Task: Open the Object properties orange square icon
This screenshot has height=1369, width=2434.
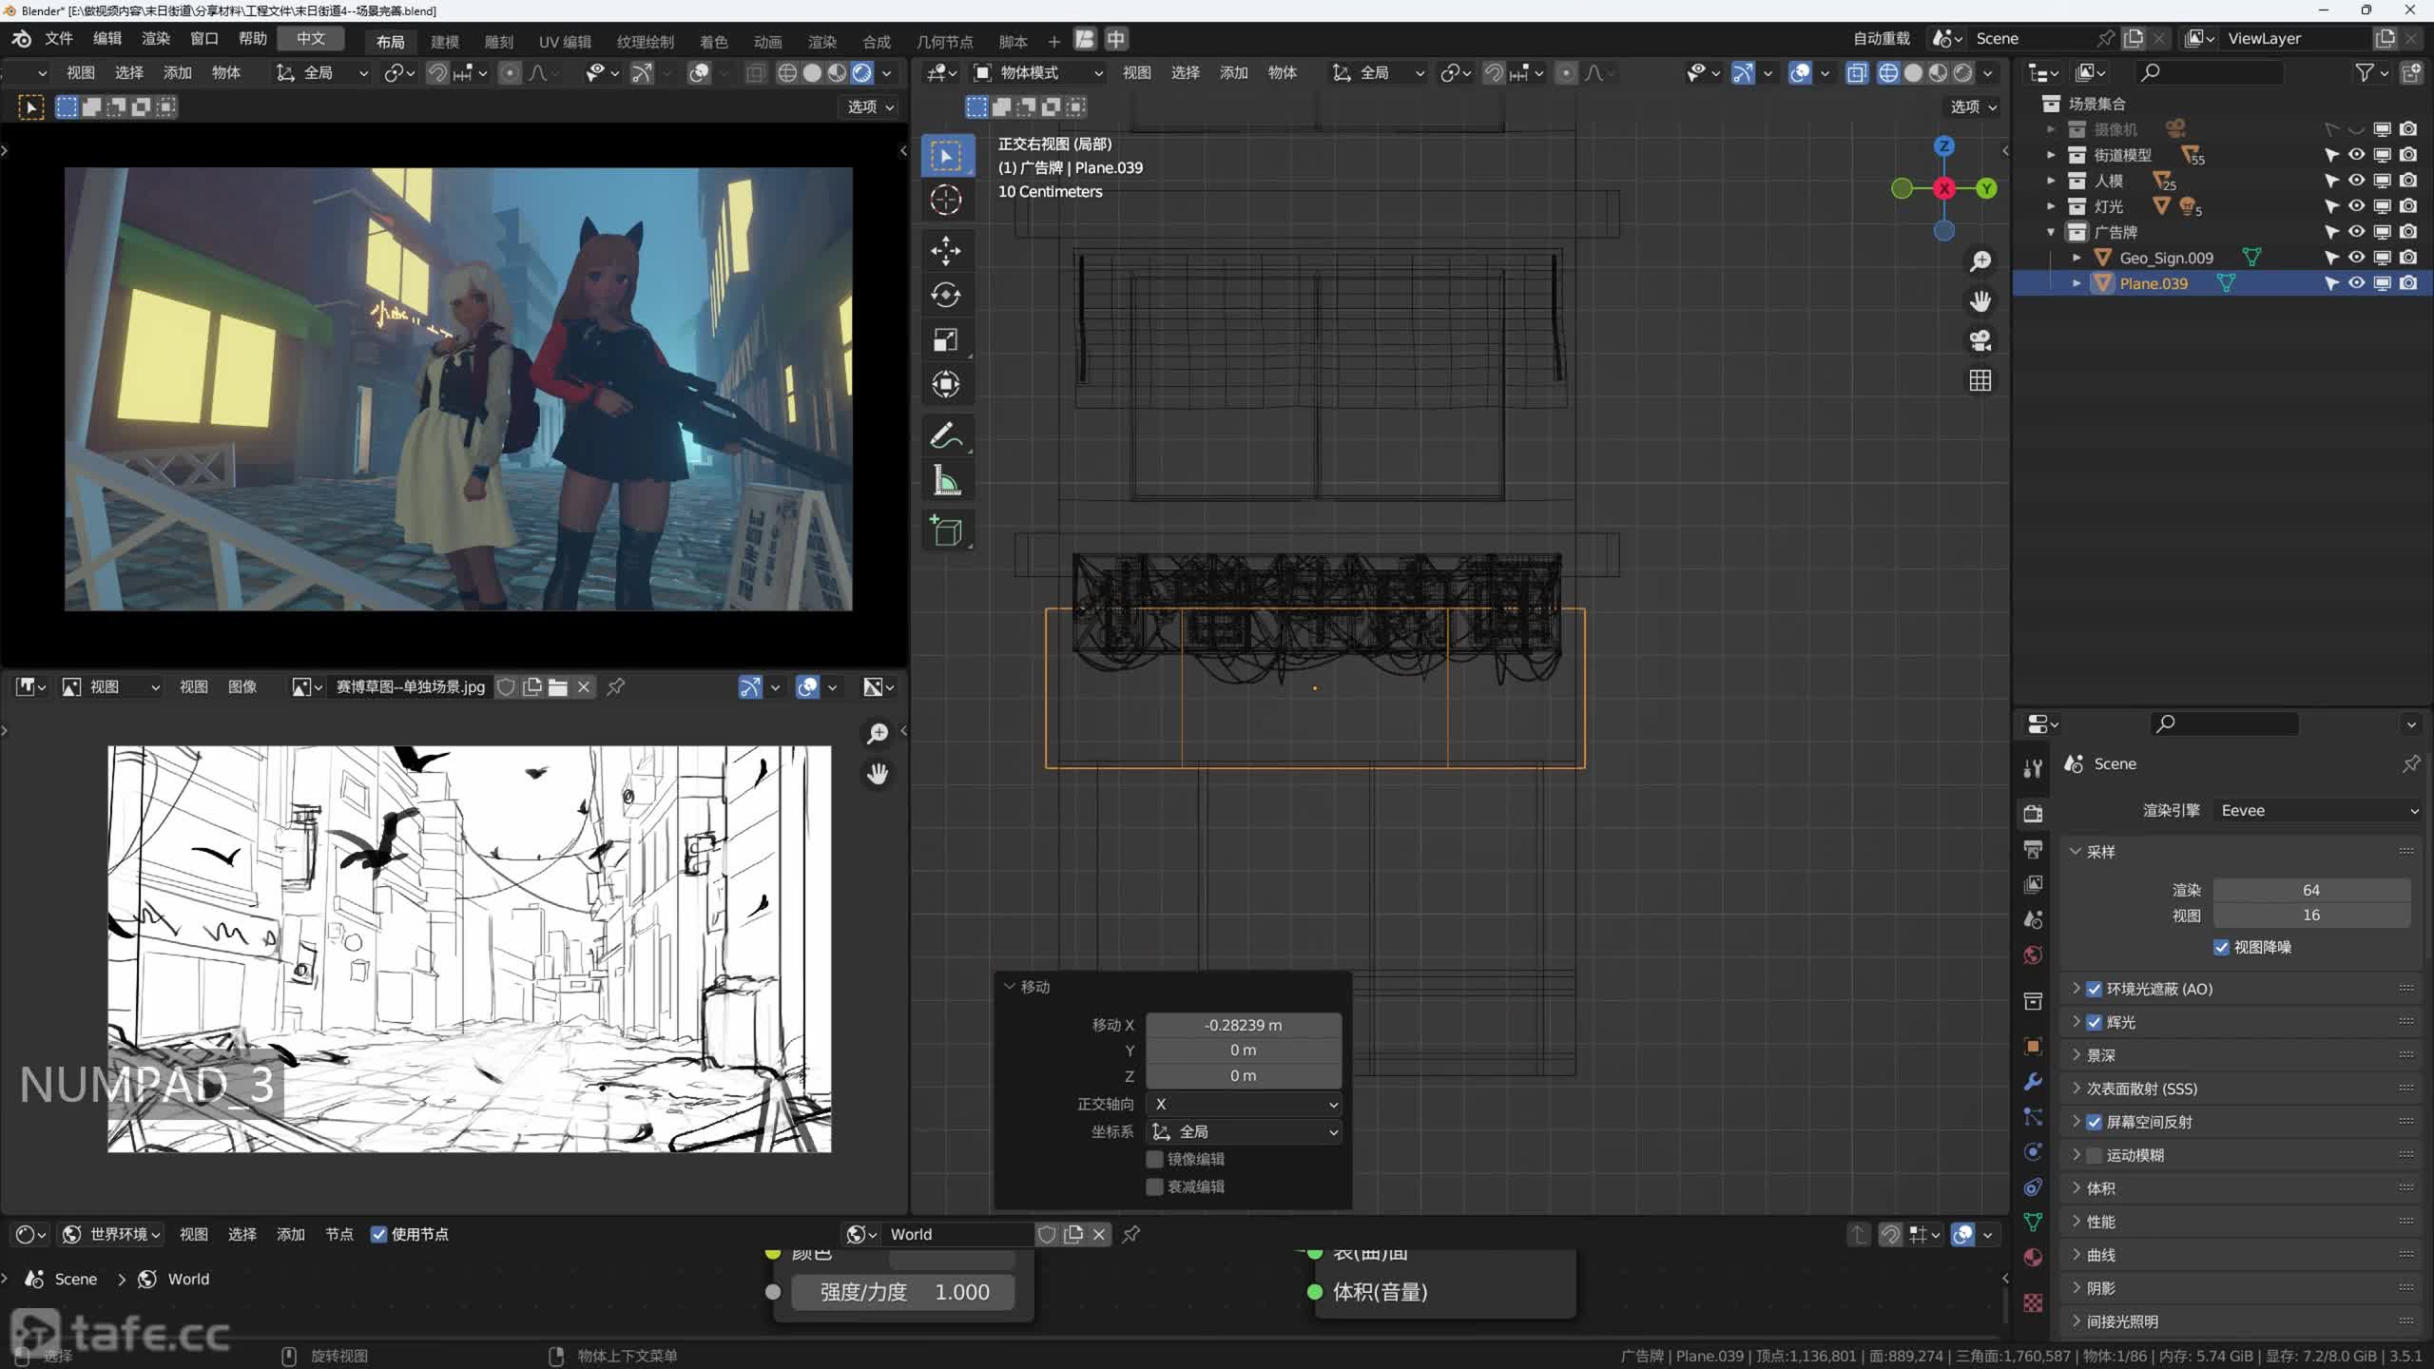Action: point(2033,1047)
